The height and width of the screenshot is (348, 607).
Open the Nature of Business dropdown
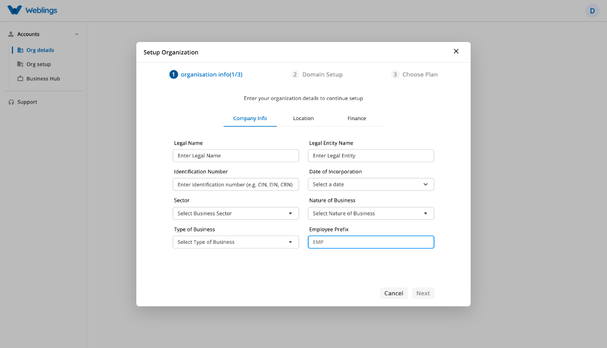[371, 214]
